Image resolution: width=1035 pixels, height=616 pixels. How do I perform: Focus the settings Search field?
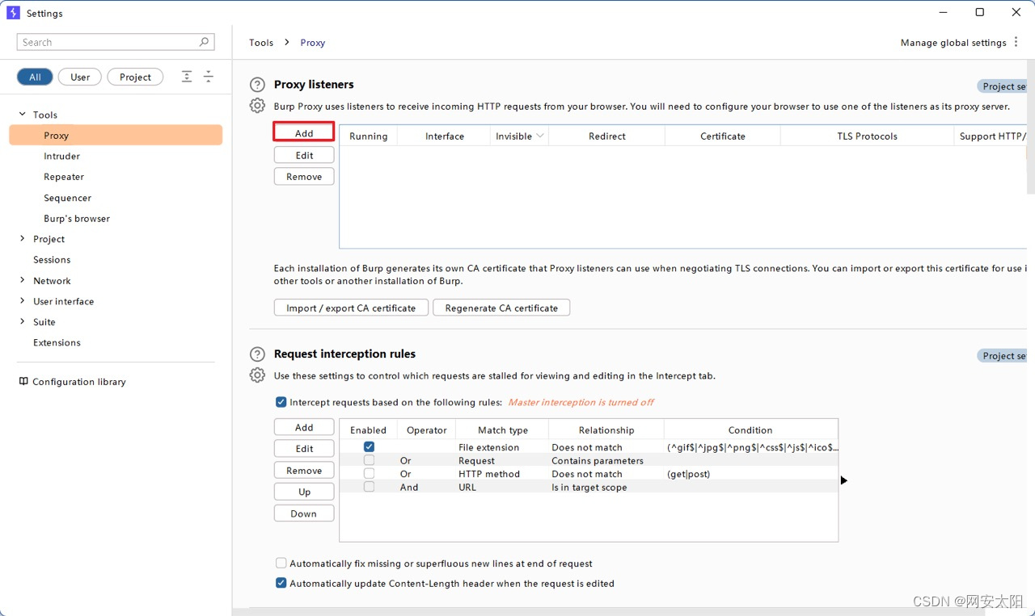[115, 42]
